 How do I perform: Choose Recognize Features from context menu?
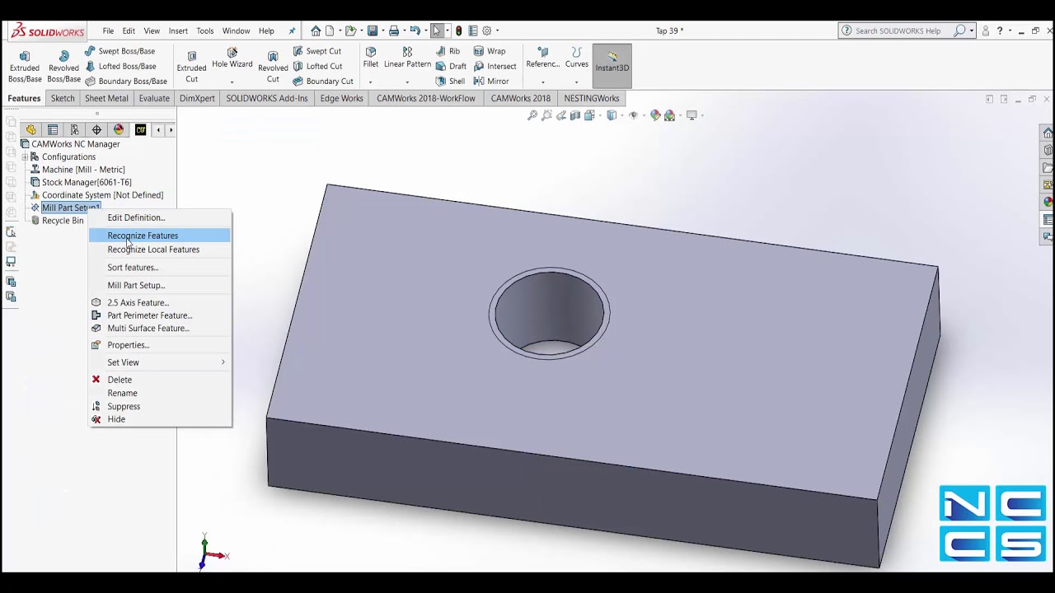(160, 236)
